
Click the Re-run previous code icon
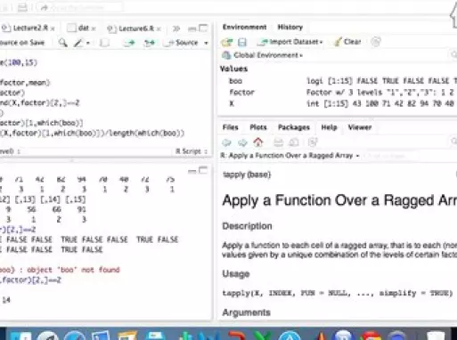tap(149, 43)
